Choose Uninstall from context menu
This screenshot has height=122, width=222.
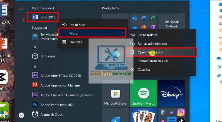(x=76, y=42)
